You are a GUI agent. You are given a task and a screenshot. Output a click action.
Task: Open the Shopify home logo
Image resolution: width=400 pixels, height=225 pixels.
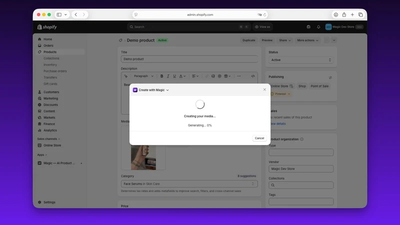pyautogui.click(x=47, y=27)
